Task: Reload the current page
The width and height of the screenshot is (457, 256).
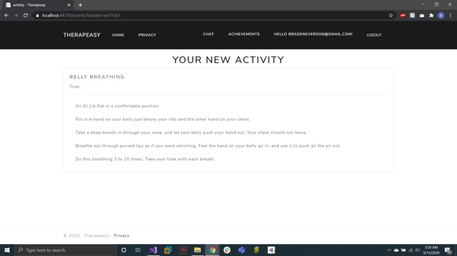Action: 26,15
